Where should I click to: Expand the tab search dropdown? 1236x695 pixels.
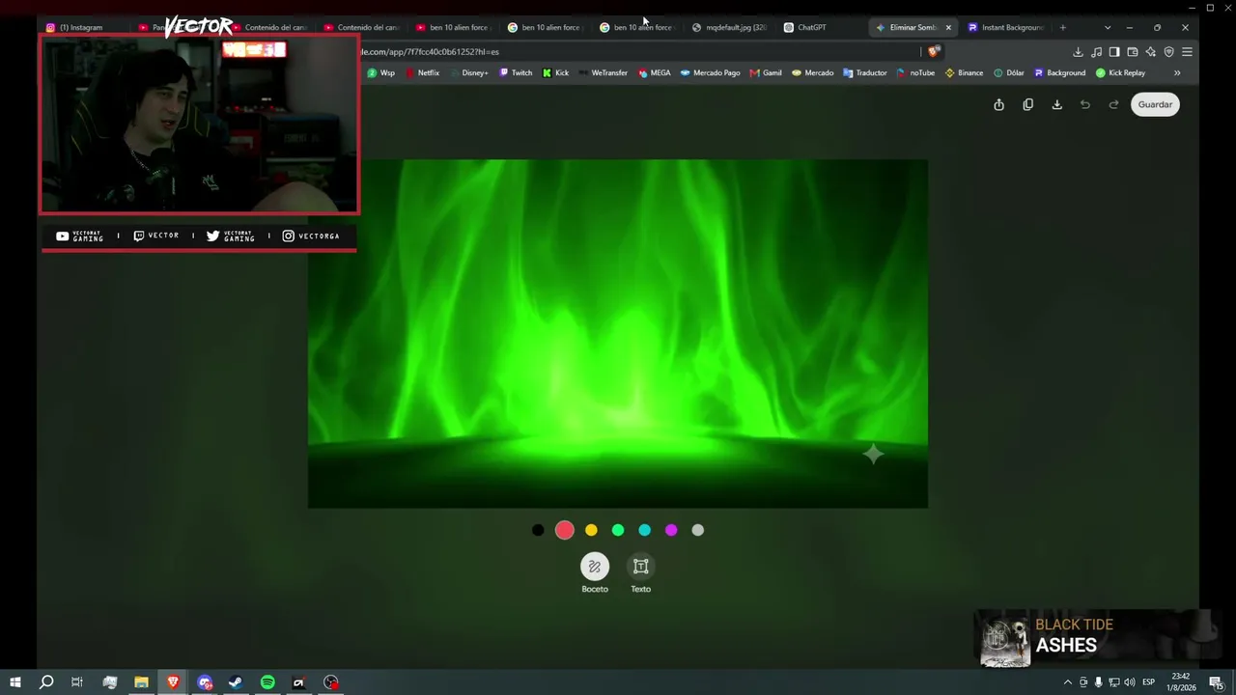click(1108, 27)
